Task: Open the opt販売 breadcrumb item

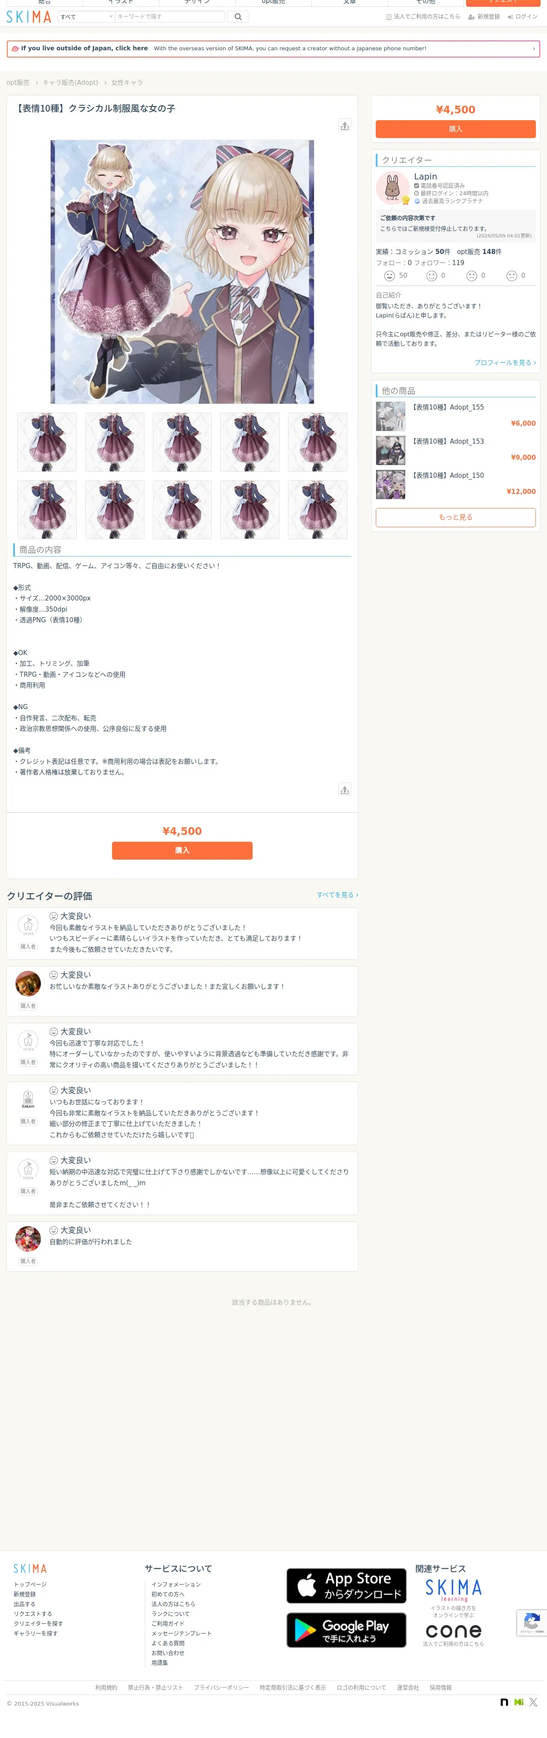Action: coord(18,83)
